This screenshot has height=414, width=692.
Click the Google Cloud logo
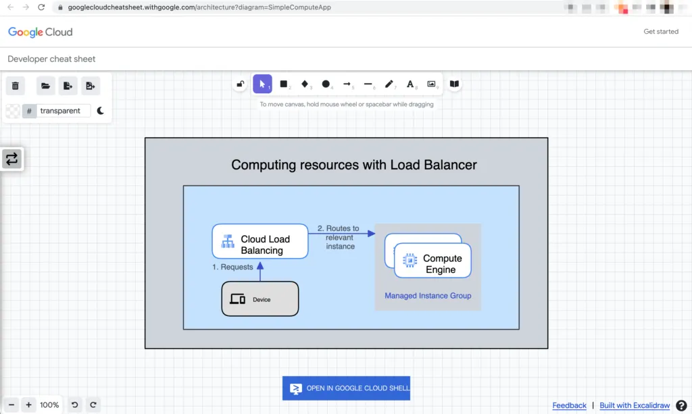pyautogui.click(x=40, y=32)
